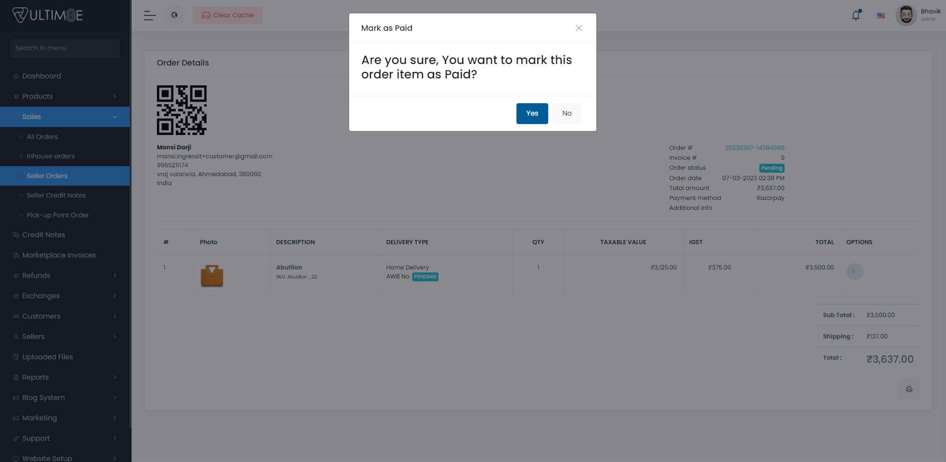Click the Marketplace Invoices sidebar icon

click(15, 255)
